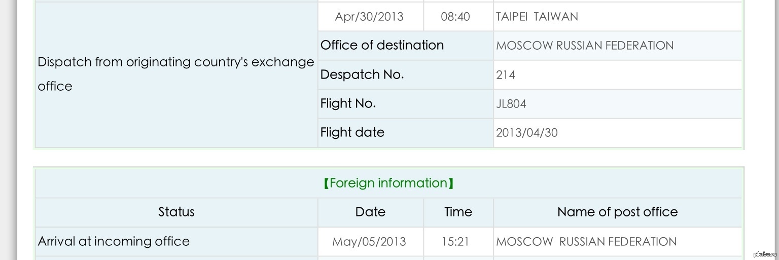Click the Status column header
This screenshot has height=260, width=779.
176,212
